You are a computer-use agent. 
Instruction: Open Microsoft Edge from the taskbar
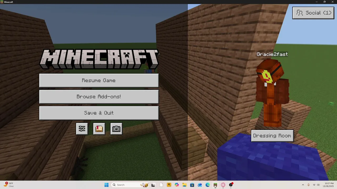[207, 185]
